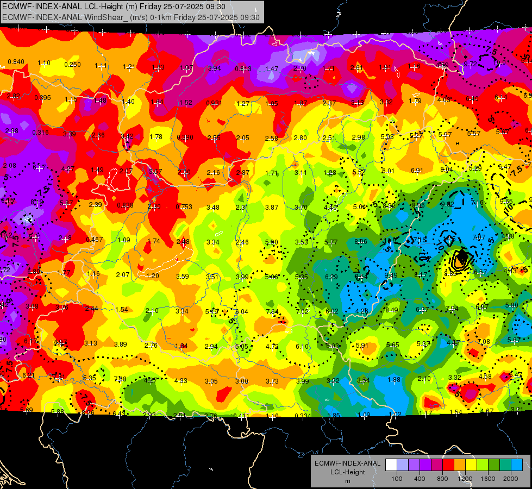Click the 0.840 wind shear value
The image size is (532, 489).
pyautogui.click(x=16, y=62)
